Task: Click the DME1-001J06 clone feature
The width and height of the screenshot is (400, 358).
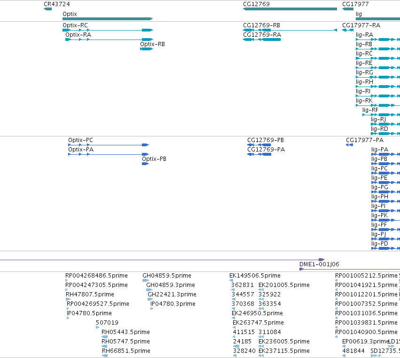Action: (x=350, y=269)
